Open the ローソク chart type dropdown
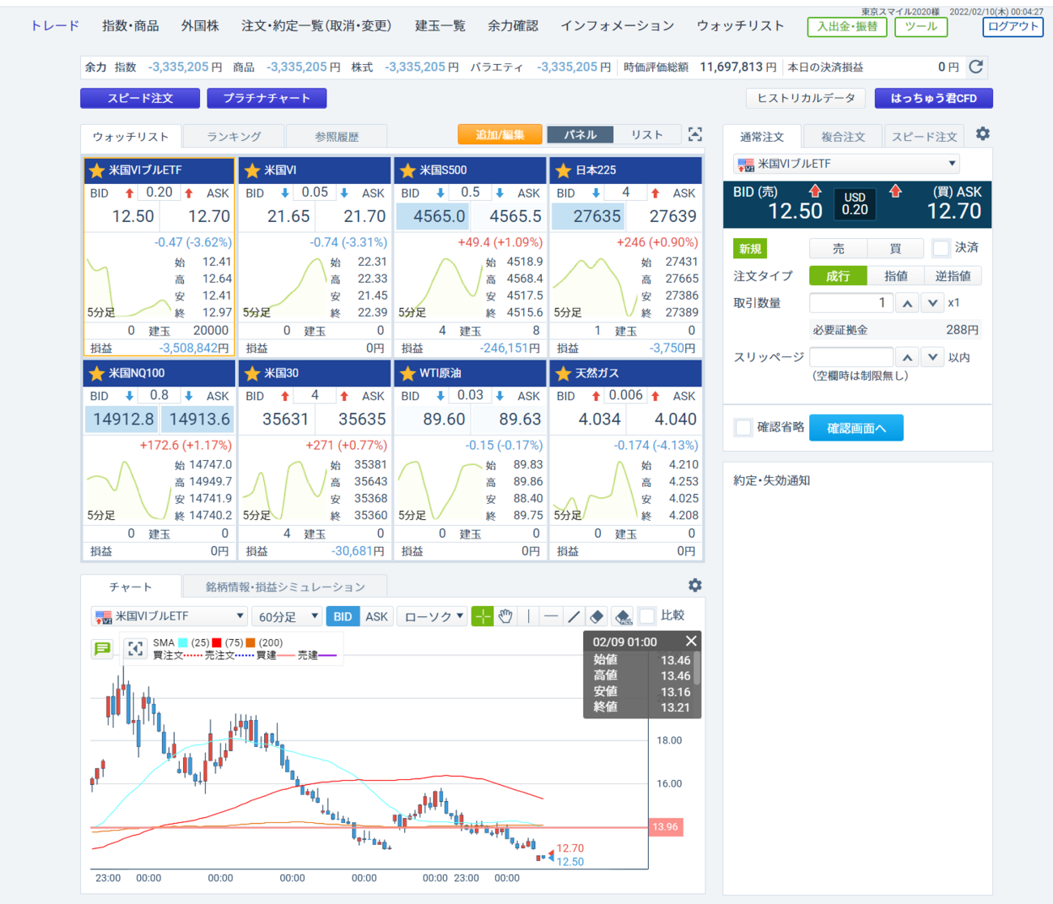This screenshot has width=1053, height=904. (x=433, y=616)
